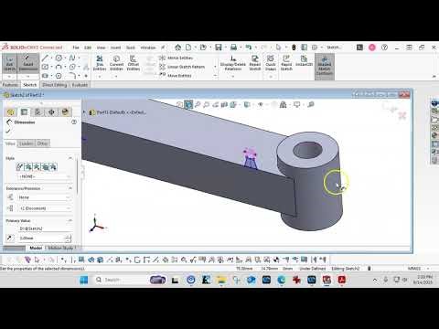Select the Circle sketch tool
The height and width of the screenshot is (329, 439).
[x=59, y=58]
